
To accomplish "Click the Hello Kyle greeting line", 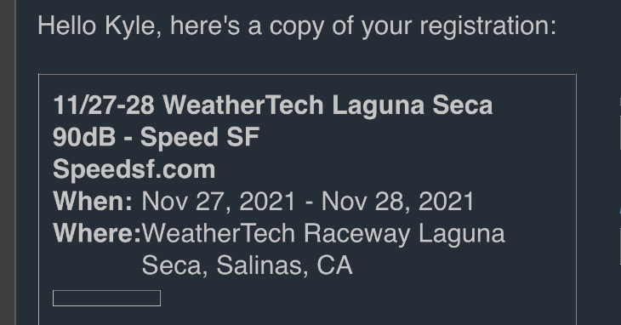I will click(x=297, y=26).
